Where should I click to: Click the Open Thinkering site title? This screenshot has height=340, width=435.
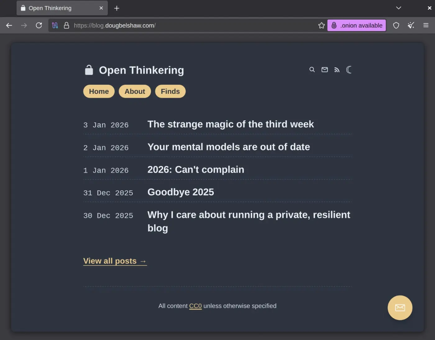[141, 70]
